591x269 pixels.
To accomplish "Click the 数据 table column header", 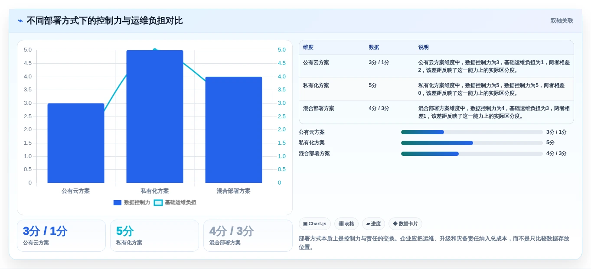I will point(374,47).
